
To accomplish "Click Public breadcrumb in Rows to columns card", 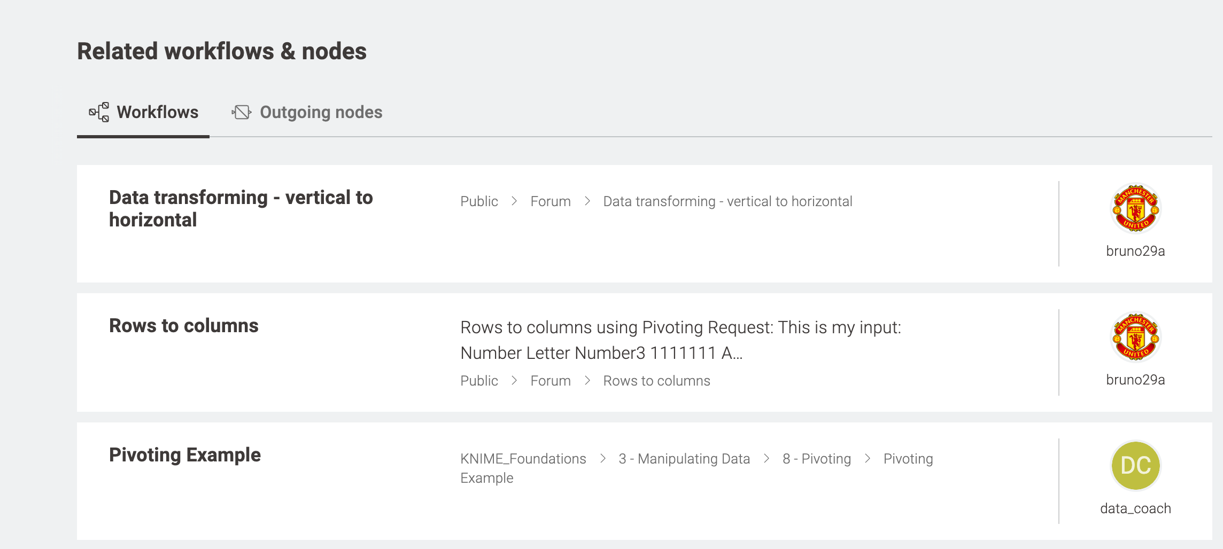I will 479,381.
